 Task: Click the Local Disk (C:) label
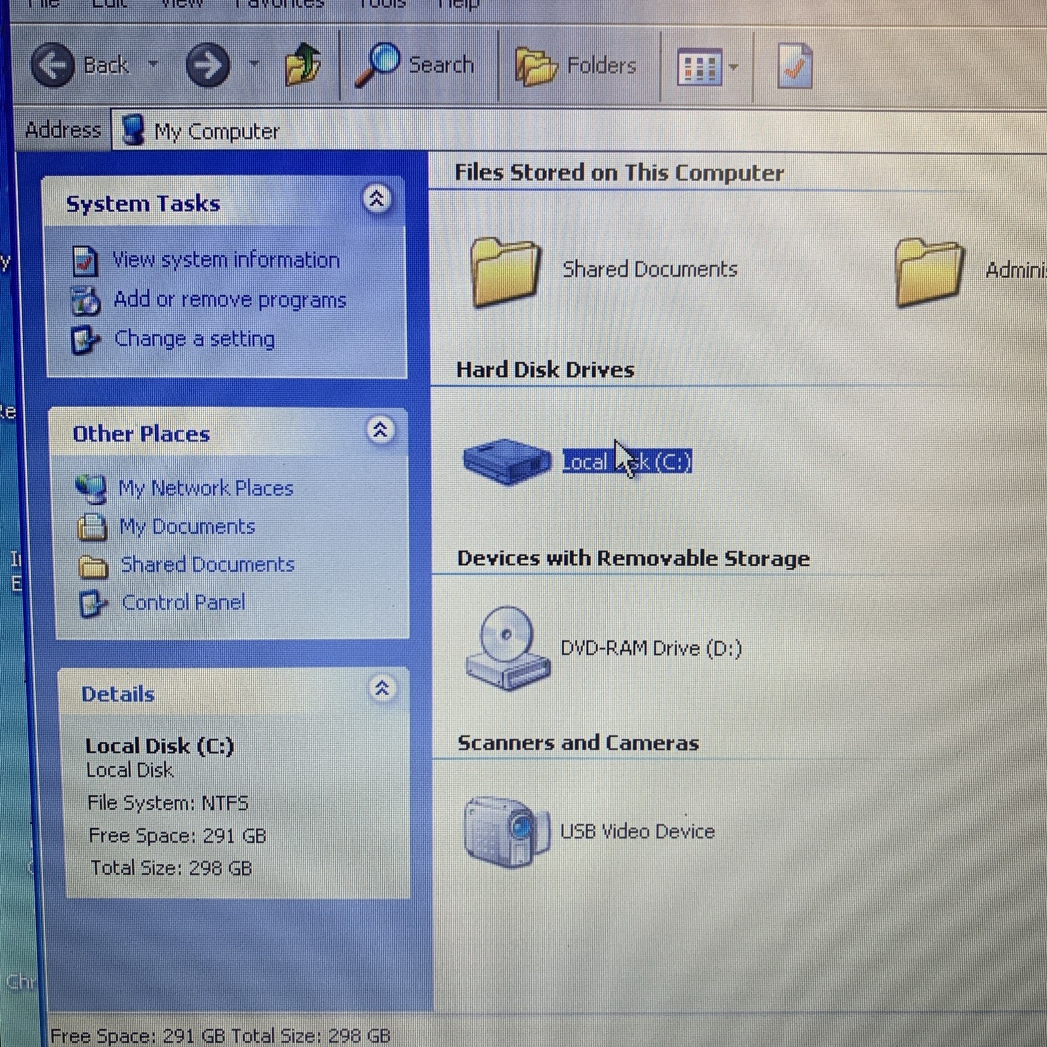point(627,461)
